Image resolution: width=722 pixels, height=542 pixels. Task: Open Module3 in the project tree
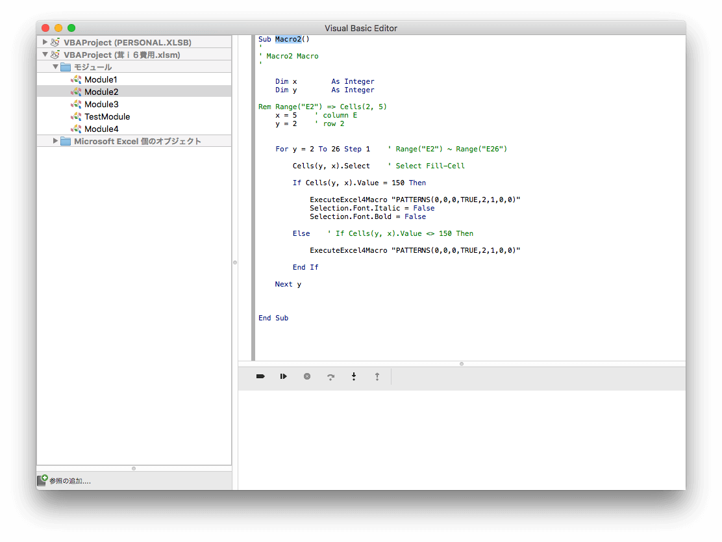coord(101,105)
